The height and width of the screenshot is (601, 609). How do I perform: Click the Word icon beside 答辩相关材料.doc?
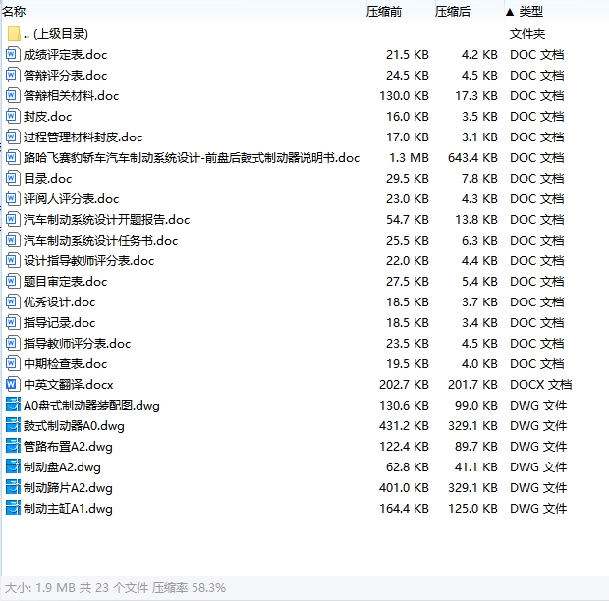[x=12, y=95]
